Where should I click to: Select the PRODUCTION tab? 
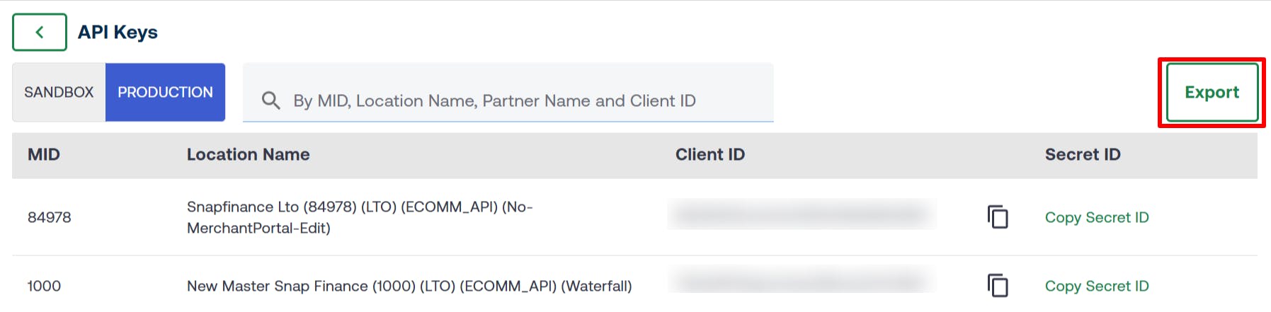coord(165,92)
